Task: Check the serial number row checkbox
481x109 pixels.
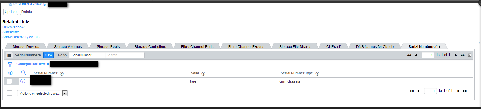Action: (x=9, y=81)
